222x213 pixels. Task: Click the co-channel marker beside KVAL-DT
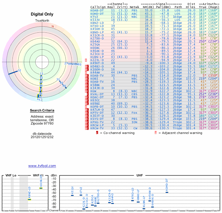88,94
